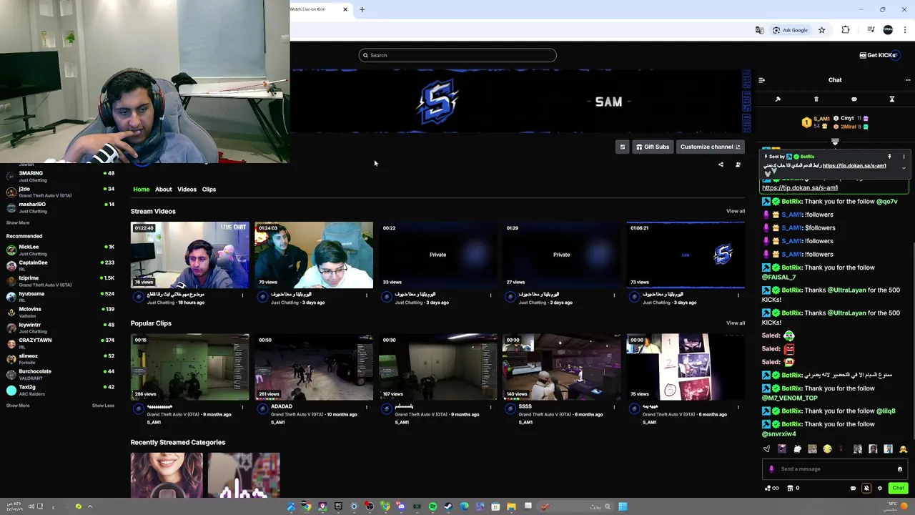This screenshot has width=915, height=515.
Task: Open the 01:24:03 stream video thumbnail
Action: [314, 255]
